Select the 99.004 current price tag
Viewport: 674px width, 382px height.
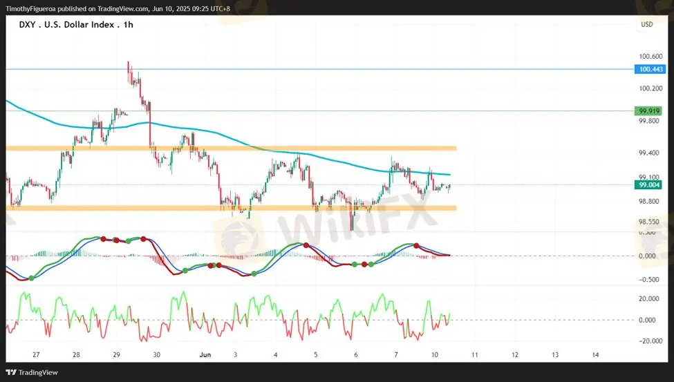pyautogui.click(x=648, y=184)
